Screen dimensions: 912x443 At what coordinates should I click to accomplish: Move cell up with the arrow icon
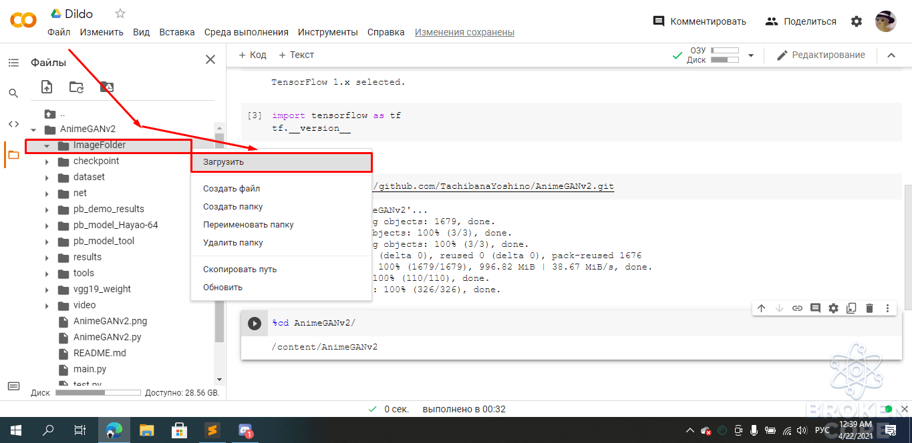point(761,308)
